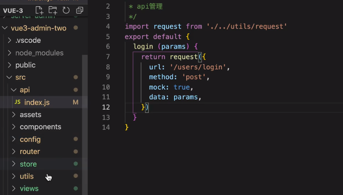Click the 'mock' property key on line 10
343x195 pixels.
157,87
